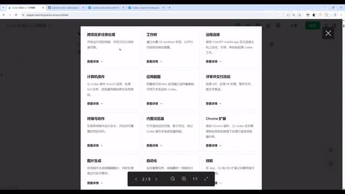Viewport: 345px width, 194px height.
Task: Click 查看详情 under 图片生成
Action: pos(95,183)
